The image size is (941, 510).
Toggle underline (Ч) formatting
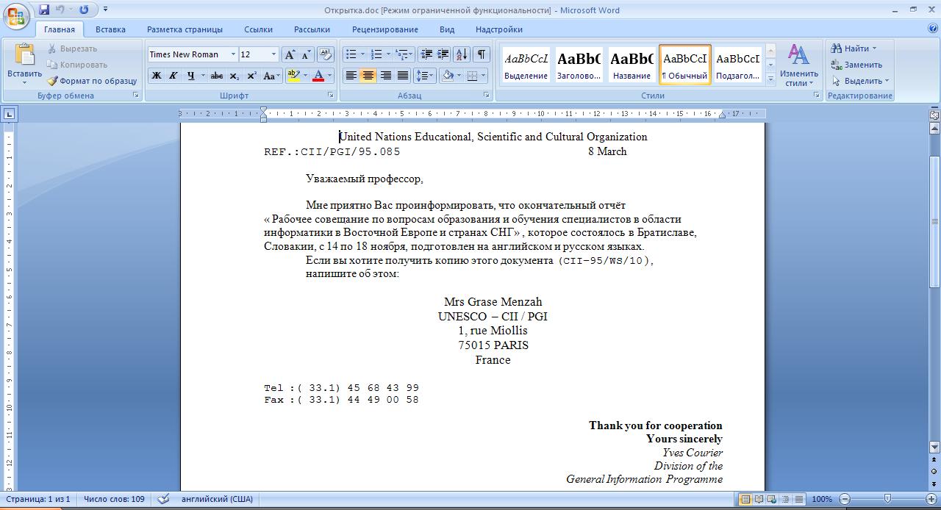coord(191,76)
